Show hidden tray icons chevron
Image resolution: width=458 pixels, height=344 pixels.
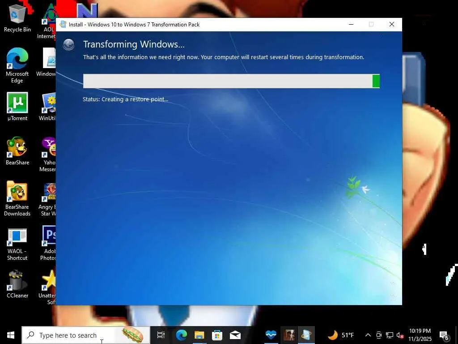click(368, 335)
